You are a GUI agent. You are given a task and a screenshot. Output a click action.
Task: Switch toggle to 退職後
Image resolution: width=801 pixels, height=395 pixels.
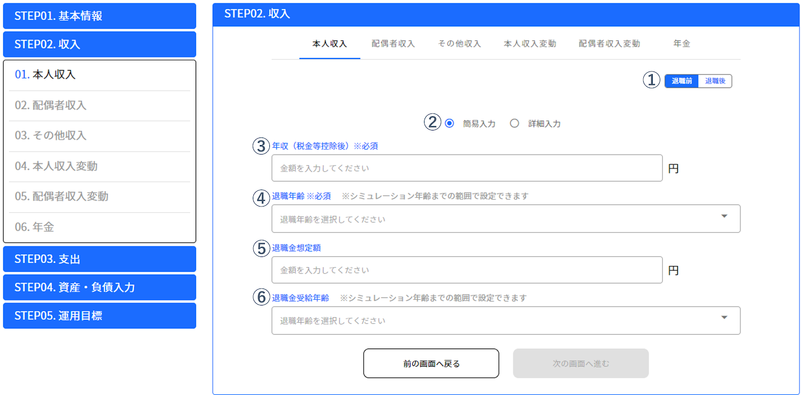point(715,81)
